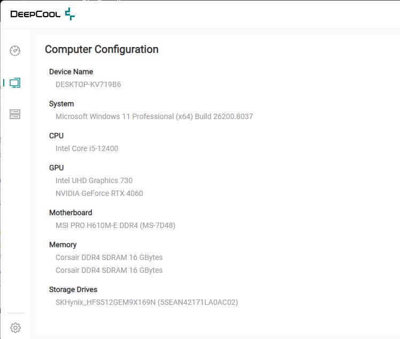Click the GPU section label
This screenshot has height=339, width=400.
[x=56, y=168]
